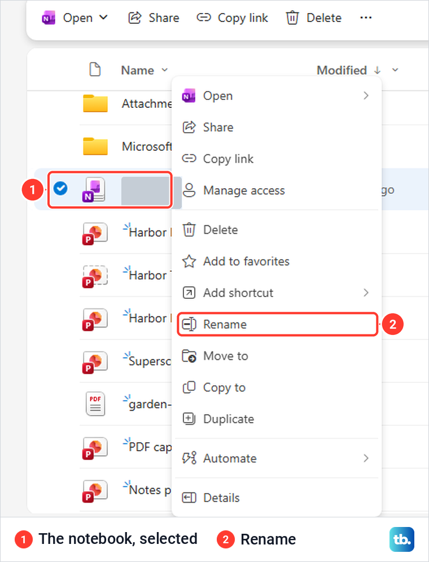Expand the Add shortcut submenu arrow
The width and height of the screenshot is (429, 562).
coord(366,293)
